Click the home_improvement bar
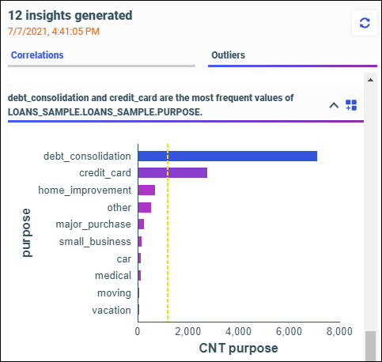This screenshot has width=382, height=362. click(146, 190)
